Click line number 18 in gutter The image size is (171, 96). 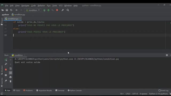(x=5, y=35)
